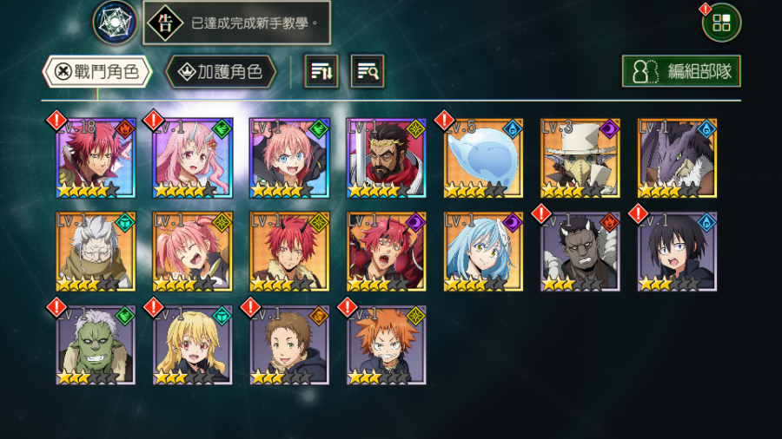Open the filter search icon button

[x=367, y=71]
